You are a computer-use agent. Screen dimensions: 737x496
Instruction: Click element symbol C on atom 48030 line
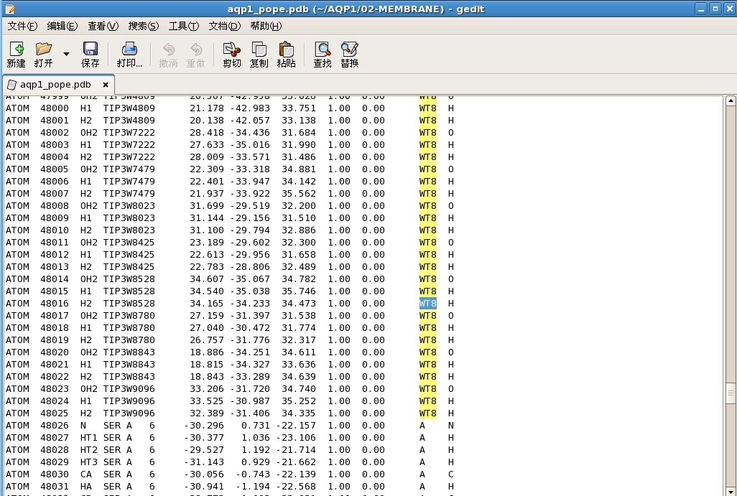[x=451, y=474]
